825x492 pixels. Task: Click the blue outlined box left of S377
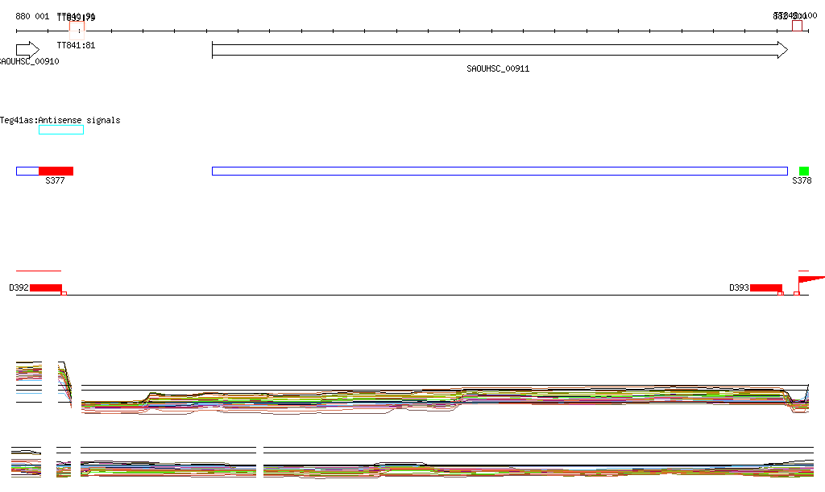27,171
